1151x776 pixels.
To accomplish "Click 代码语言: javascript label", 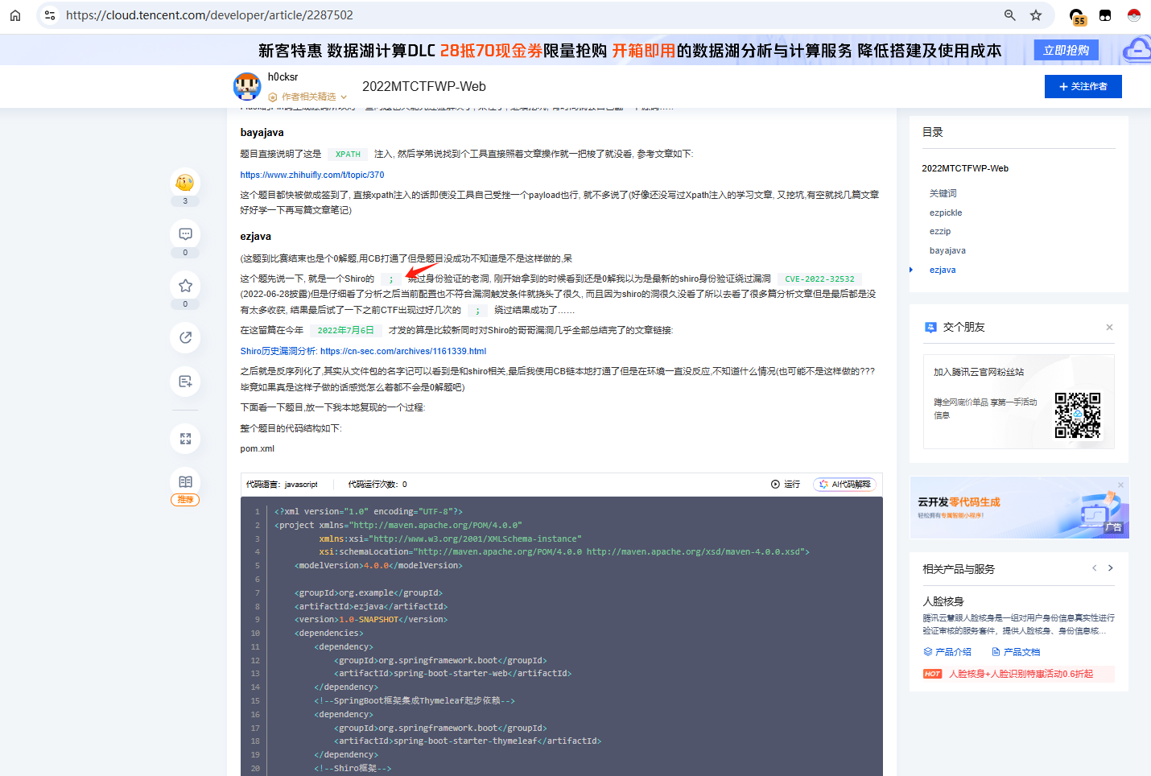I will point(282,485).
